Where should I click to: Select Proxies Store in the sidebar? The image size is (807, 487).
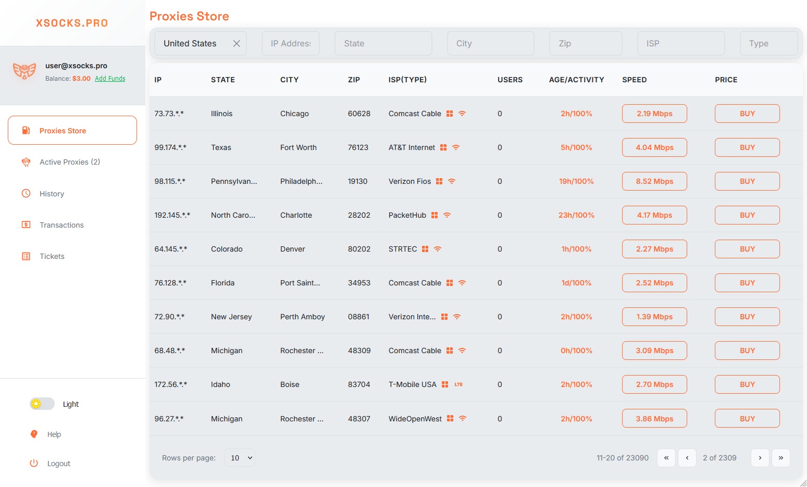pos(63,130)
